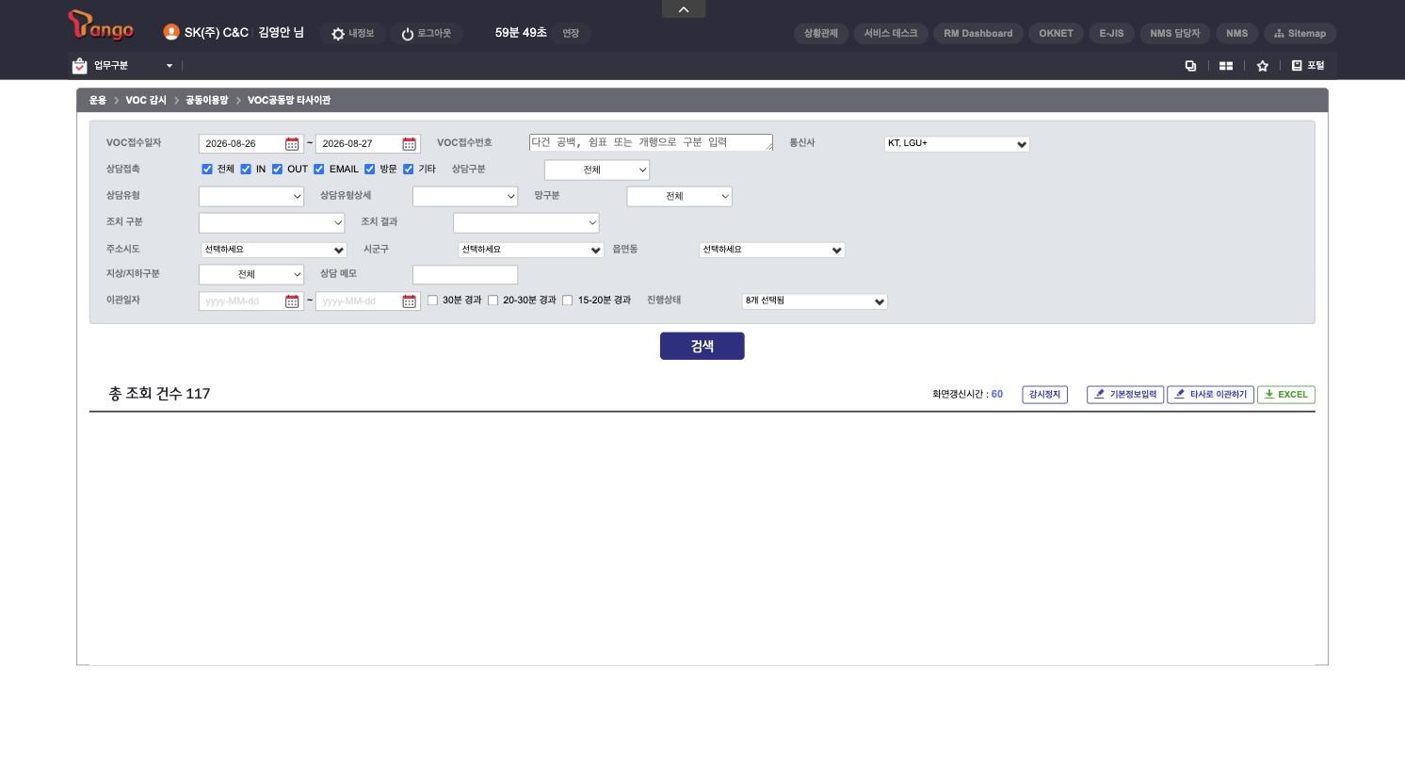
Task: Click the 타사로 이관하기 button
Action: point(1211,395)
